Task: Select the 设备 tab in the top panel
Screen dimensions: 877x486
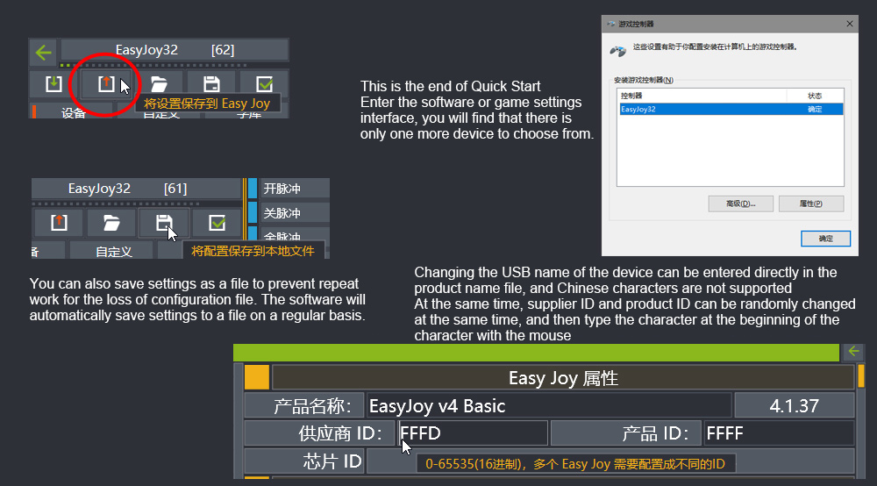Action: [74, 113]
